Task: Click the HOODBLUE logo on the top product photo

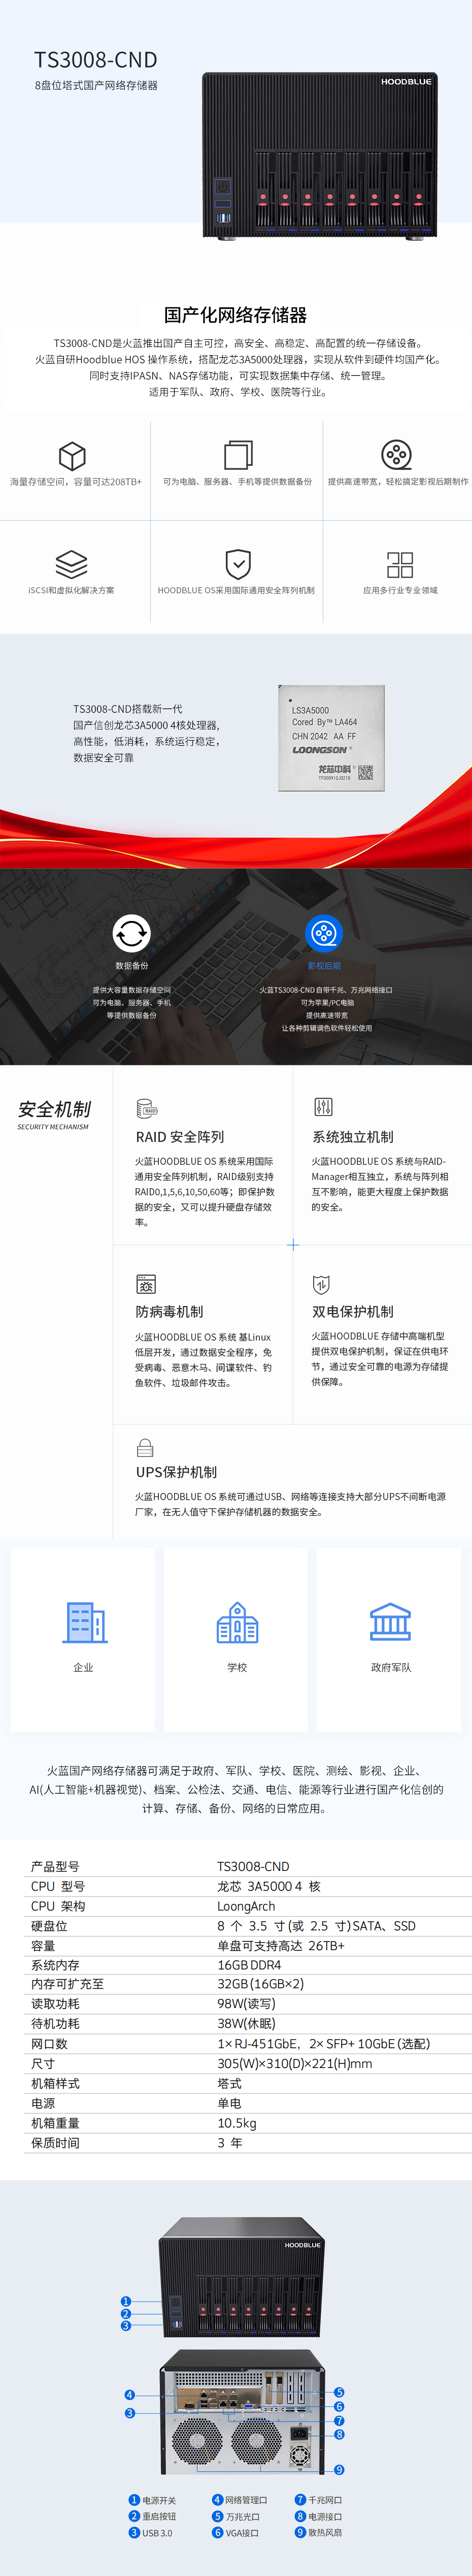Action: pyautogui.click(x=406, y=82)
